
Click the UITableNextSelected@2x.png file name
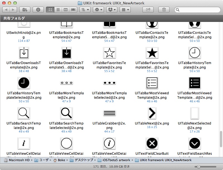(195, 125)
